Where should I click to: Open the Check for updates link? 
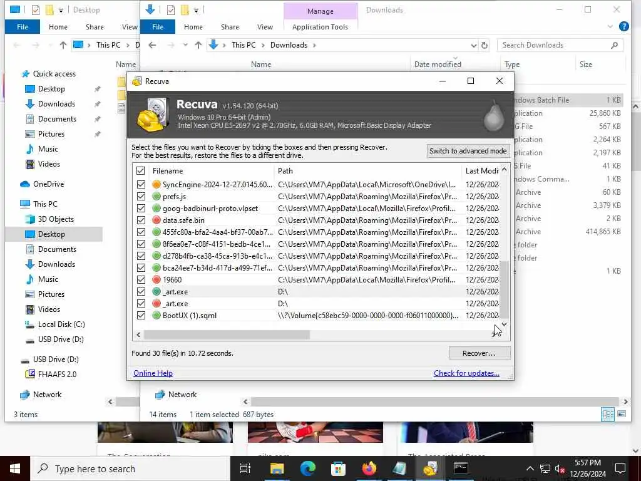(466, 373)
